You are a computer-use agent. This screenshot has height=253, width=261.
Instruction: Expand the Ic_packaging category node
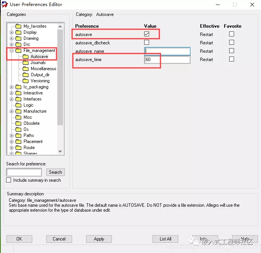click(x=11, y=87)
